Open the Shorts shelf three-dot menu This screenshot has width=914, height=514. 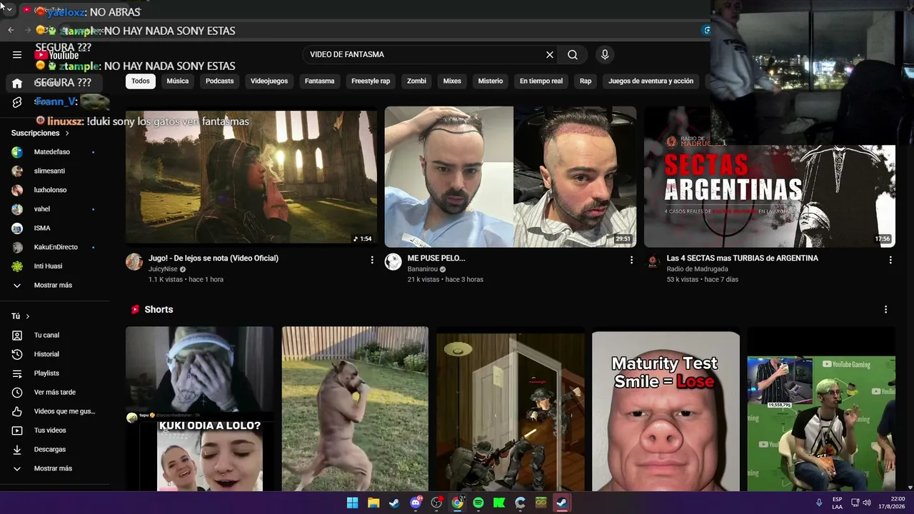(x=885, y=310)
